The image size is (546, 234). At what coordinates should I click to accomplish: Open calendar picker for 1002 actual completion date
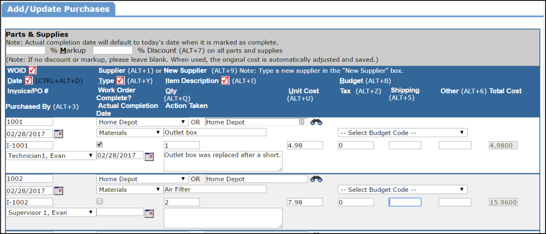pos(149,213)
